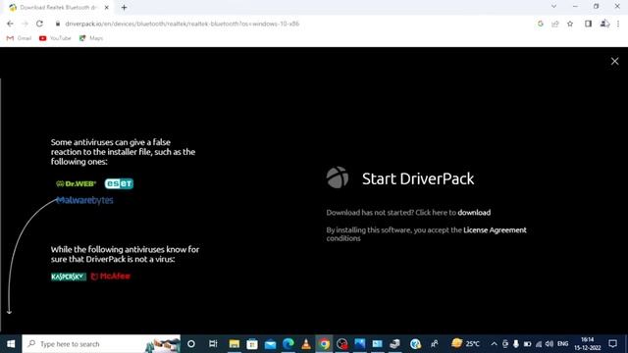Open the Mail app from the taskbar
The width and height of the screenshot is (628, 353).
pyautogui.click(x=271, y=344)
